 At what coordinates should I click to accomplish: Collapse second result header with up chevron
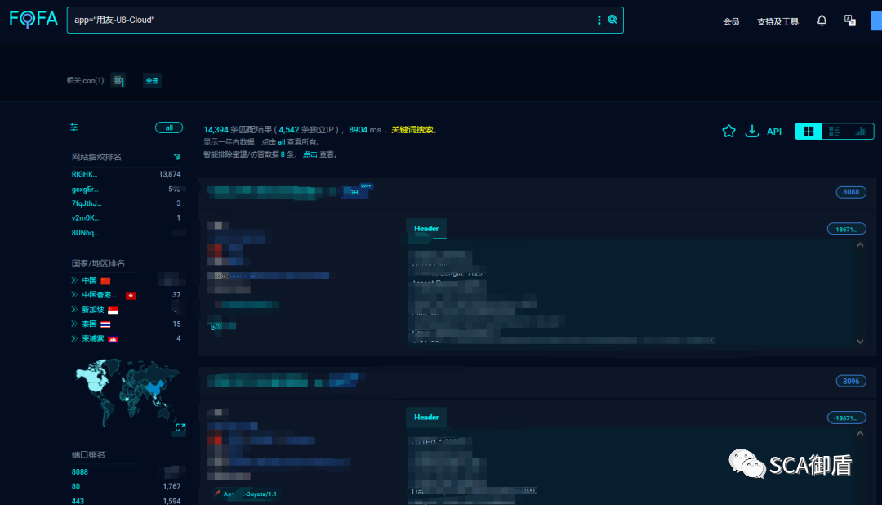click(x=860, y=434)
